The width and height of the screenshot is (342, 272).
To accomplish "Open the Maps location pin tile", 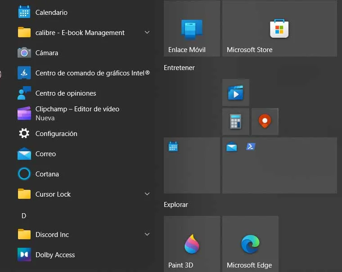I will coord(265,122).
